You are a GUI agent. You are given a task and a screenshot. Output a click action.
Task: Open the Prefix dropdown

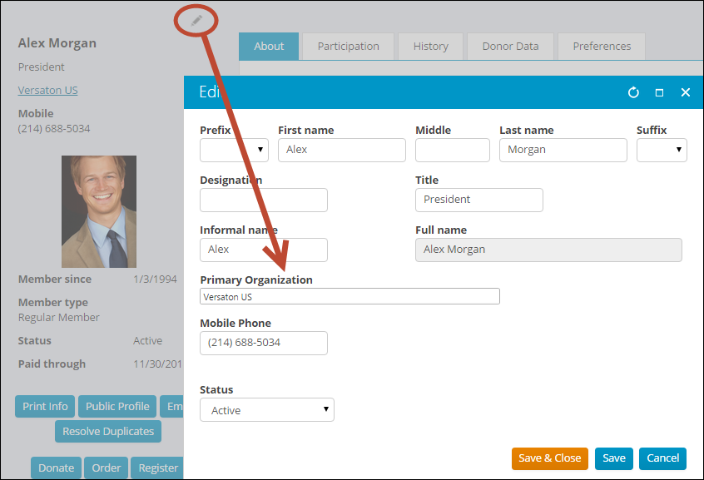[x=234, y=150]
